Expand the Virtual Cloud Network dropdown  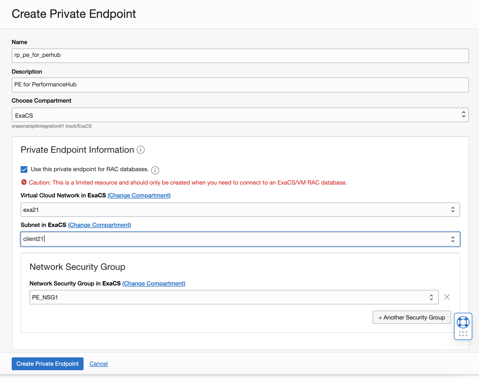(x=240, y=210)
